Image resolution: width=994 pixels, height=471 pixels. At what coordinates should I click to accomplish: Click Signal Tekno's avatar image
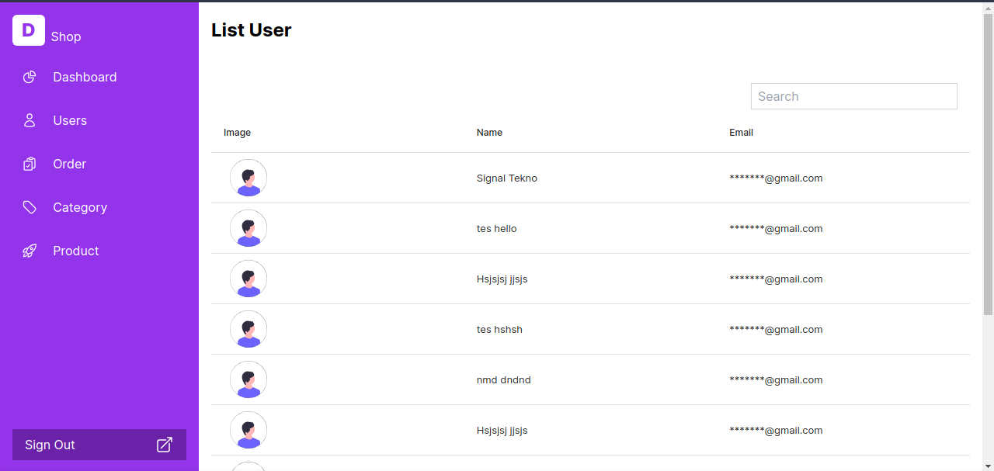click(x=248, y=178)
